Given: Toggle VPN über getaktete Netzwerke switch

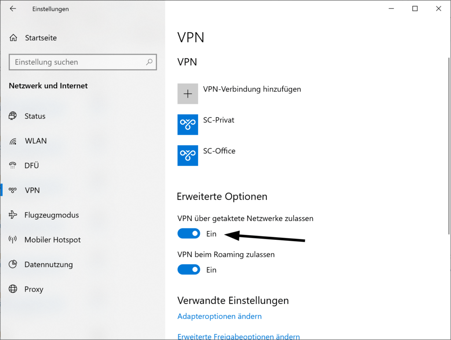Looking at the screenshot, I should tap(189, 234).
